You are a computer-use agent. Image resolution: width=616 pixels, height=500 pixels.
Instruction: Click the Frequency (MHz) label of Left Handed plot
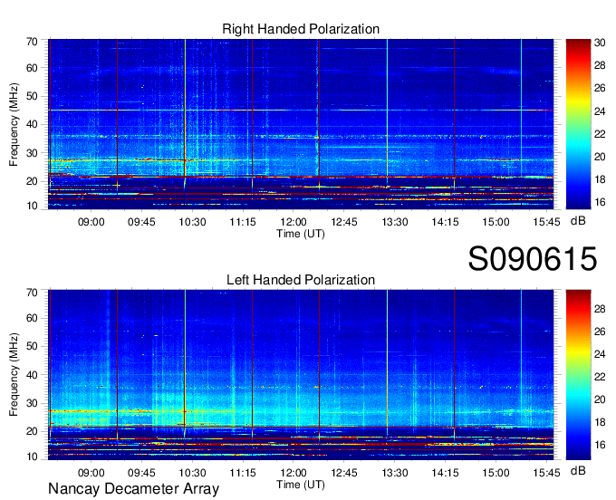(14, 375)
